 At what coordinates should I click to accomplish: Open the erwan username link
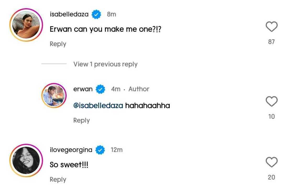point(83,89)
